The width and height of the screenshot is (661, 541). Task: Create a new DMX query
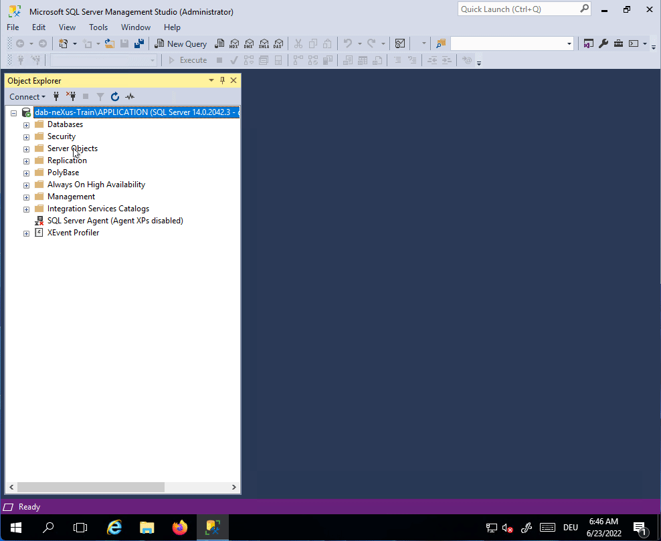[249, 43]
